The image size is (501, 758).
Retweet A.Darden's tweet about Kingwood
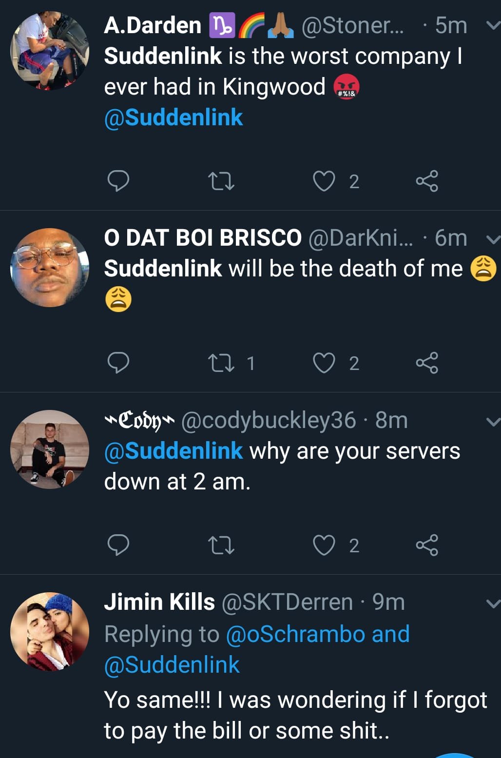(221, 181)
